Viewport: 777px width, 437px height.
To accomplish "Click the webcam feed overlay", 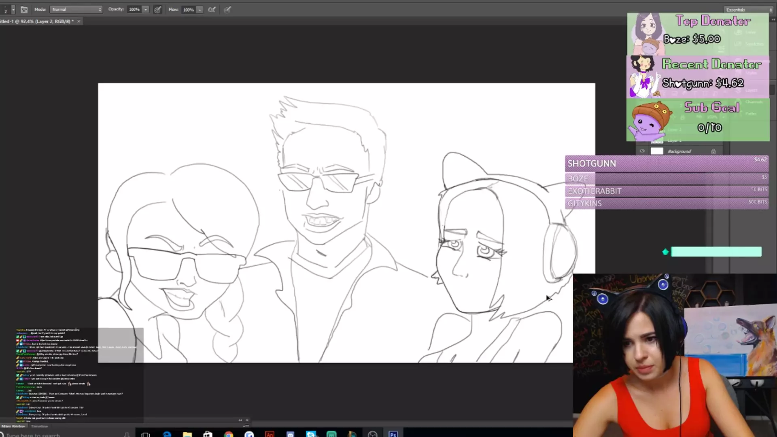I will pos(675,355).
